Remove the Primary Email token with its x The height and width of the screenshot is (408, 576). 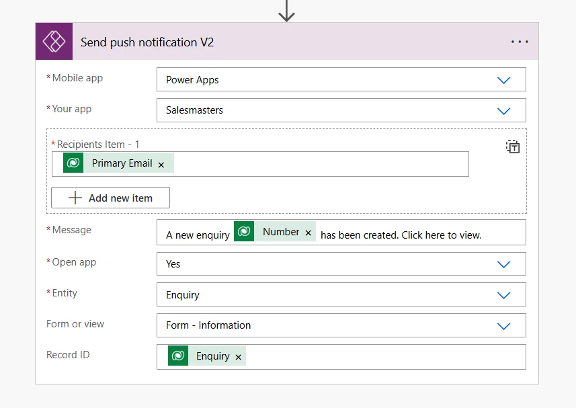coord(161,163)
